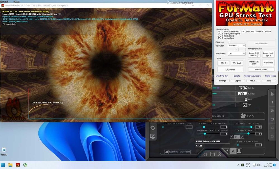Screen dimensions: 279x169
Task: Open the Resolution 1280x720 dropdown
Action: click(x=237, y=45)
